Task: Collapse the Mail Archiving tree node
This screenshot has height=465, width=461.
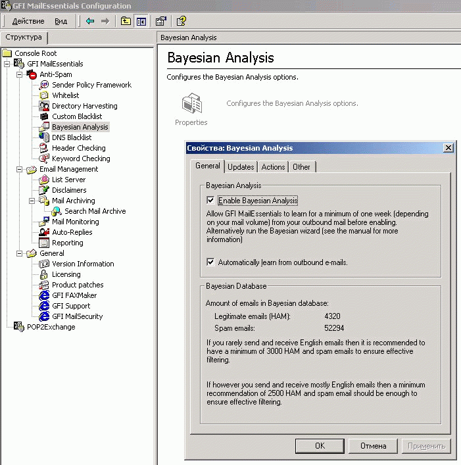Action: pos(32,201)
